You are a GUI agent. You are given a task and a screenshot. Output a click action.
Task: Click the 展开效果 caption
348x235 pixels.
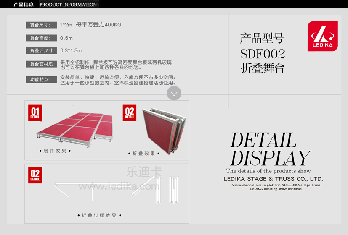(55, 151)
